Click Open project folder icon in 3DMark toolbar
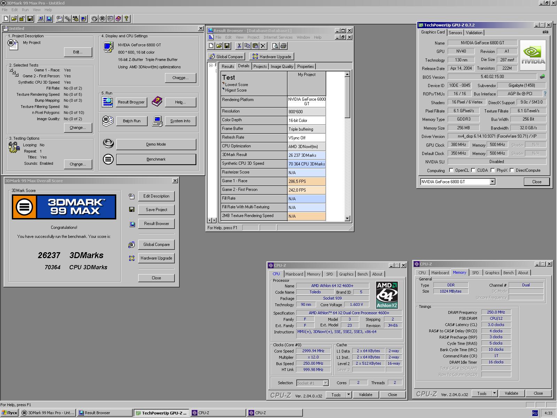 (x=14, y=19)
